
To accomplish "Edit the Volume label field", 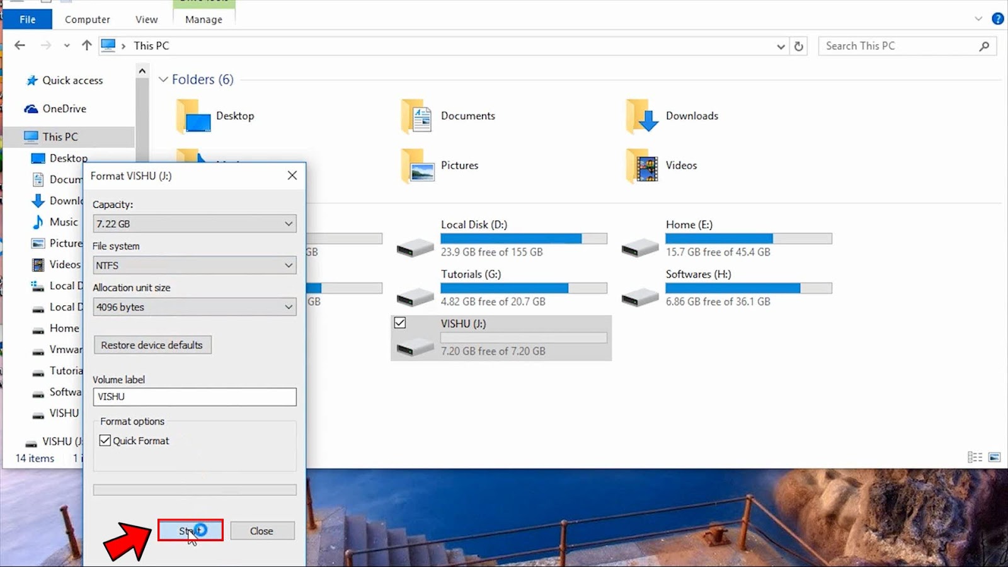I will tap(194, 397).
